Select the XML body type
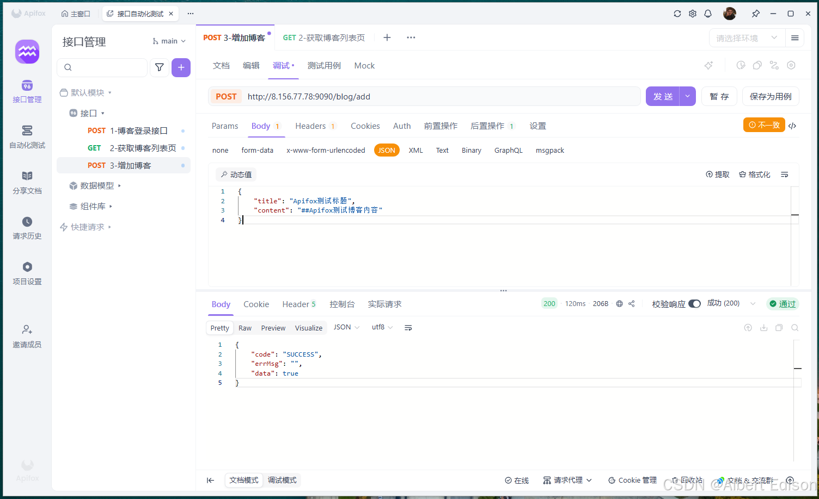The height and width of the screenshot is (499, 819). (x=416, y=151)
